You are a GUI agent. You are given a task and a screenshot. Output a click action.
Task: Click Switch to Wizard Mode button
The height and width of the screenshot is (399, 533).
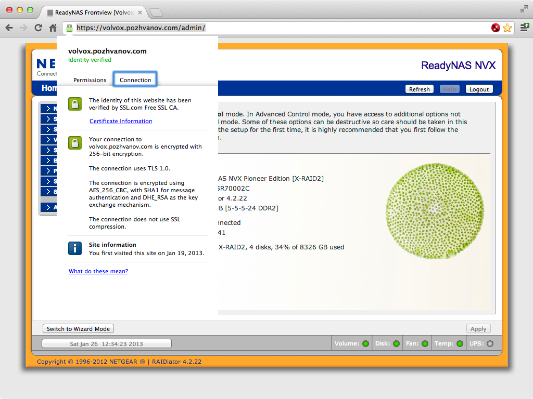point(78,329)
